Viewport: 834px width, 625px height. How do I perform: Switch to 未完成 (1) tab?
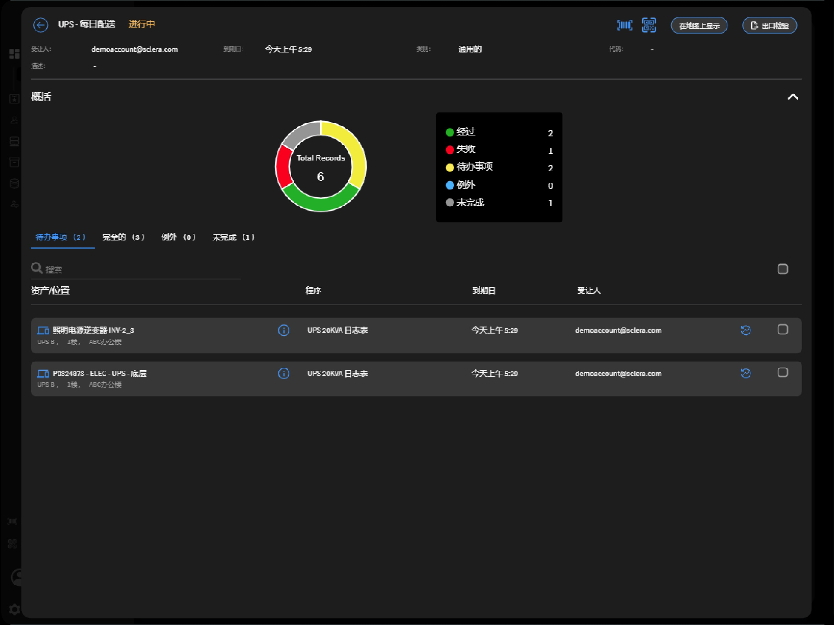pyautogui.click(x=234, y=237)
